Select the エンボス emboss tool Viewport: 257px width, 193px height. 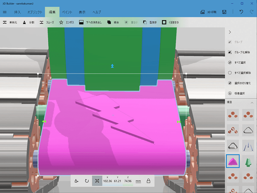[x=67, y=23]
